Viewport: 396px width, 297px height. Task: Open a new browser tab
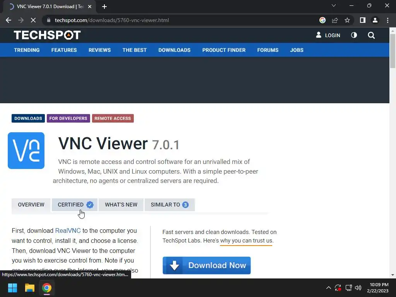104,7
